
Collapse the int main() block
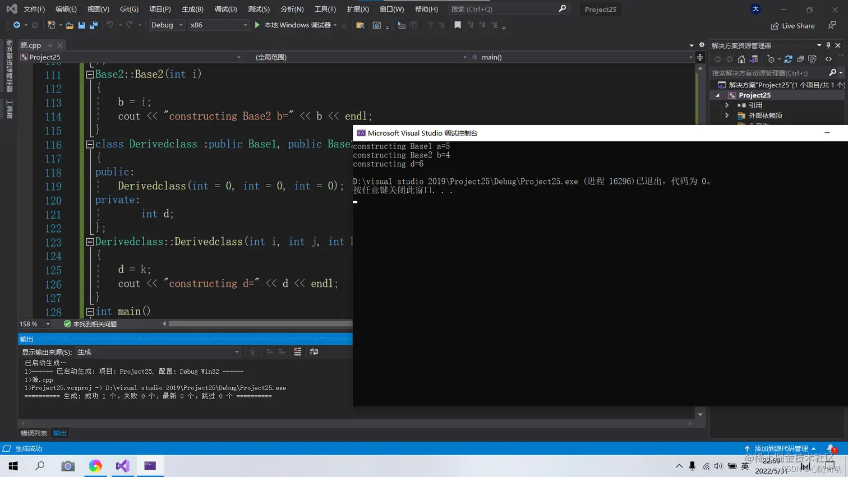pos(90,312)
